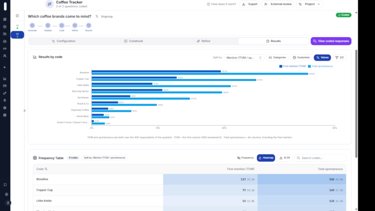Toggle Total spontaneous legend series
Image resolution: width=375 pixels, height=211 pixels.
tap(320, 66)
